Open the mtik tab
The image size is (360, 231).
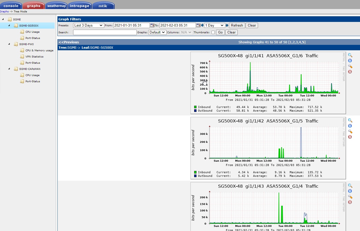(x=103, y=6)
